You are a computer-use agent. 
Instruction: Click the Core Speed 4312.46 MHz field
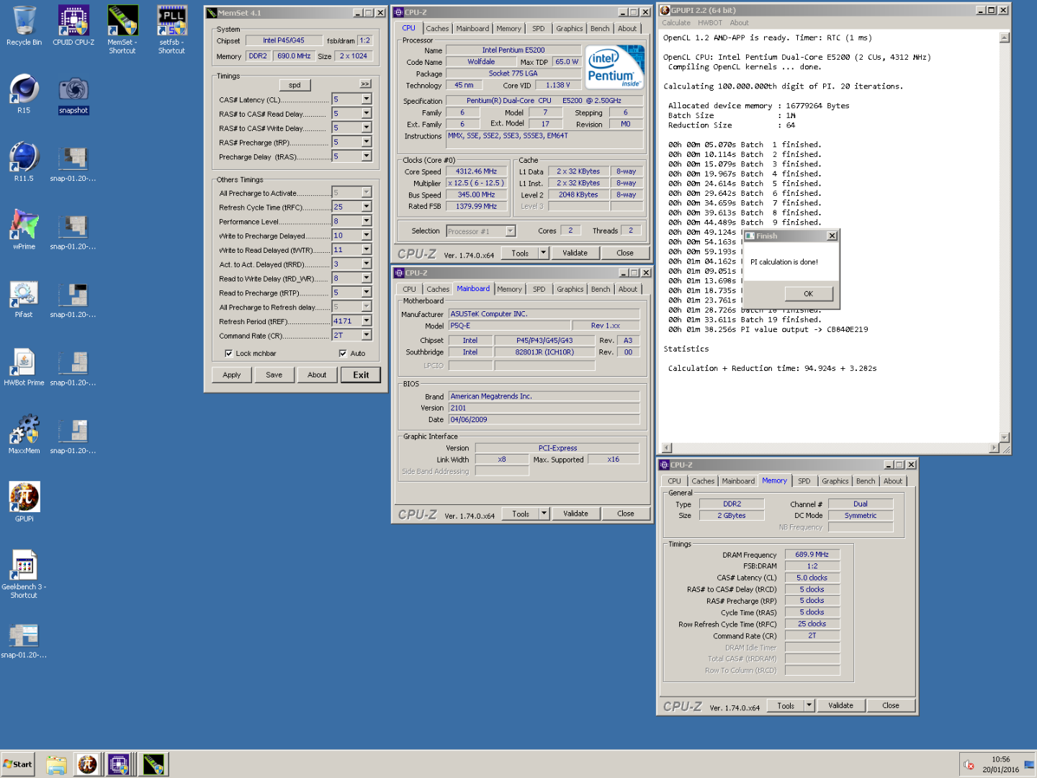[x=476, y=171]
